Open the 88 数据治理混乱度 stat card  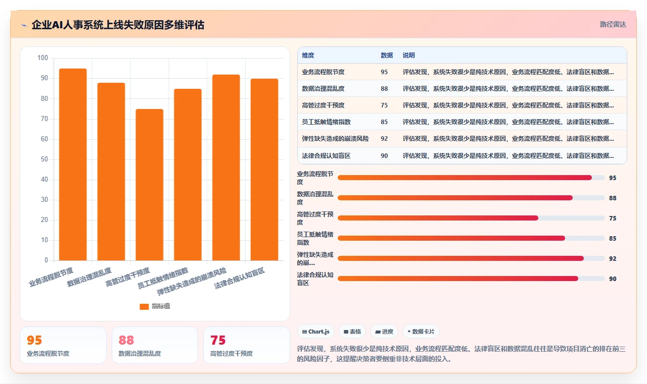pyautogui.click(x=155, y=345)
